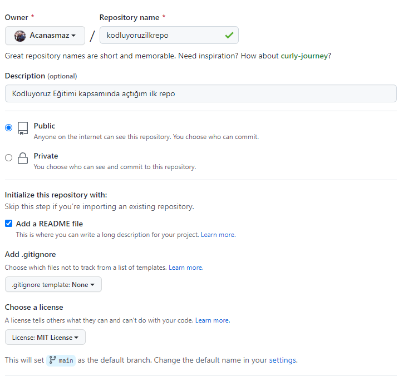Click the Public repository book icon
Viewport: 418px width, 386px height.
pos(23,128)
